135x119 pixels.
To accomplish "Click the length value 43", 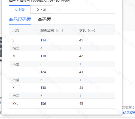I will pos(81,72).
